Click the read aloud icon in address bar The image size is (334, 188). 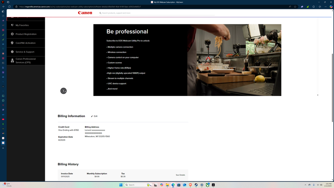point(290,7)
